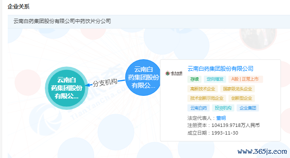Image resolution: width=290 pixels, height=158 pixels.
Task: Click the 创新型企业 tag
Action: 242,98
